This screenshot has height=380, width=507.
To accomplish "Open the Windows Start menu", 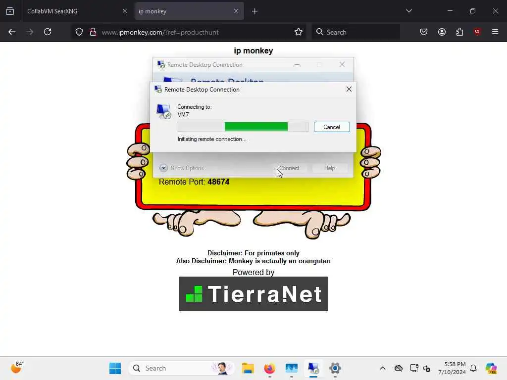I will pyautogui.click(x=115, y=368).
